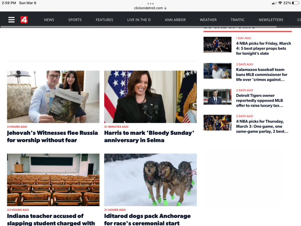Select Live in the D

click(139, 20)
